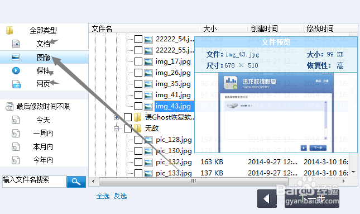
Task: Click the 网页 web page icon
Action: 16,84
